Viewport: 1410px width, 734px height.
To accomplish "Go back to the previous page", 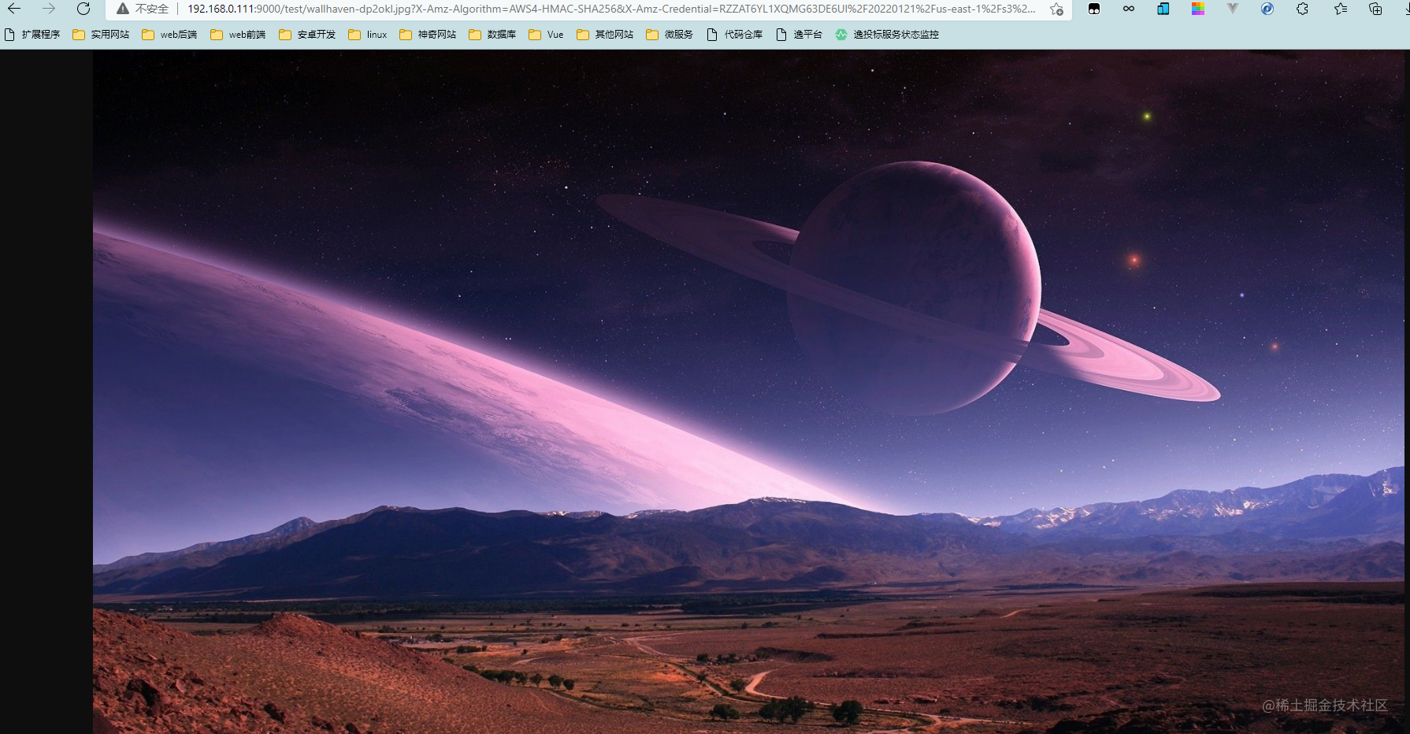I will point(14,9).
